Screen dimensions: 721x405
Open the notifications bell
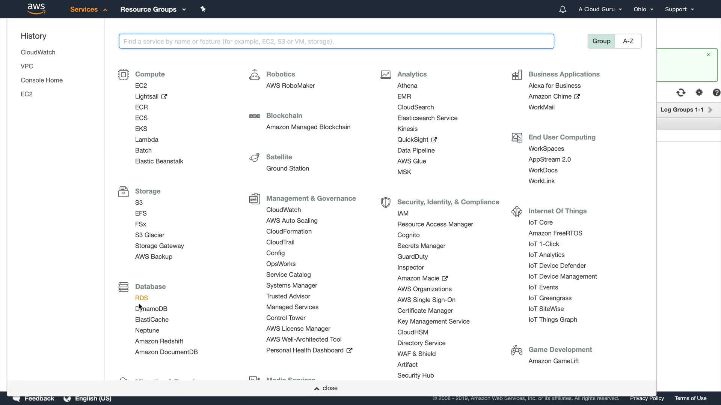pos(563,9)
